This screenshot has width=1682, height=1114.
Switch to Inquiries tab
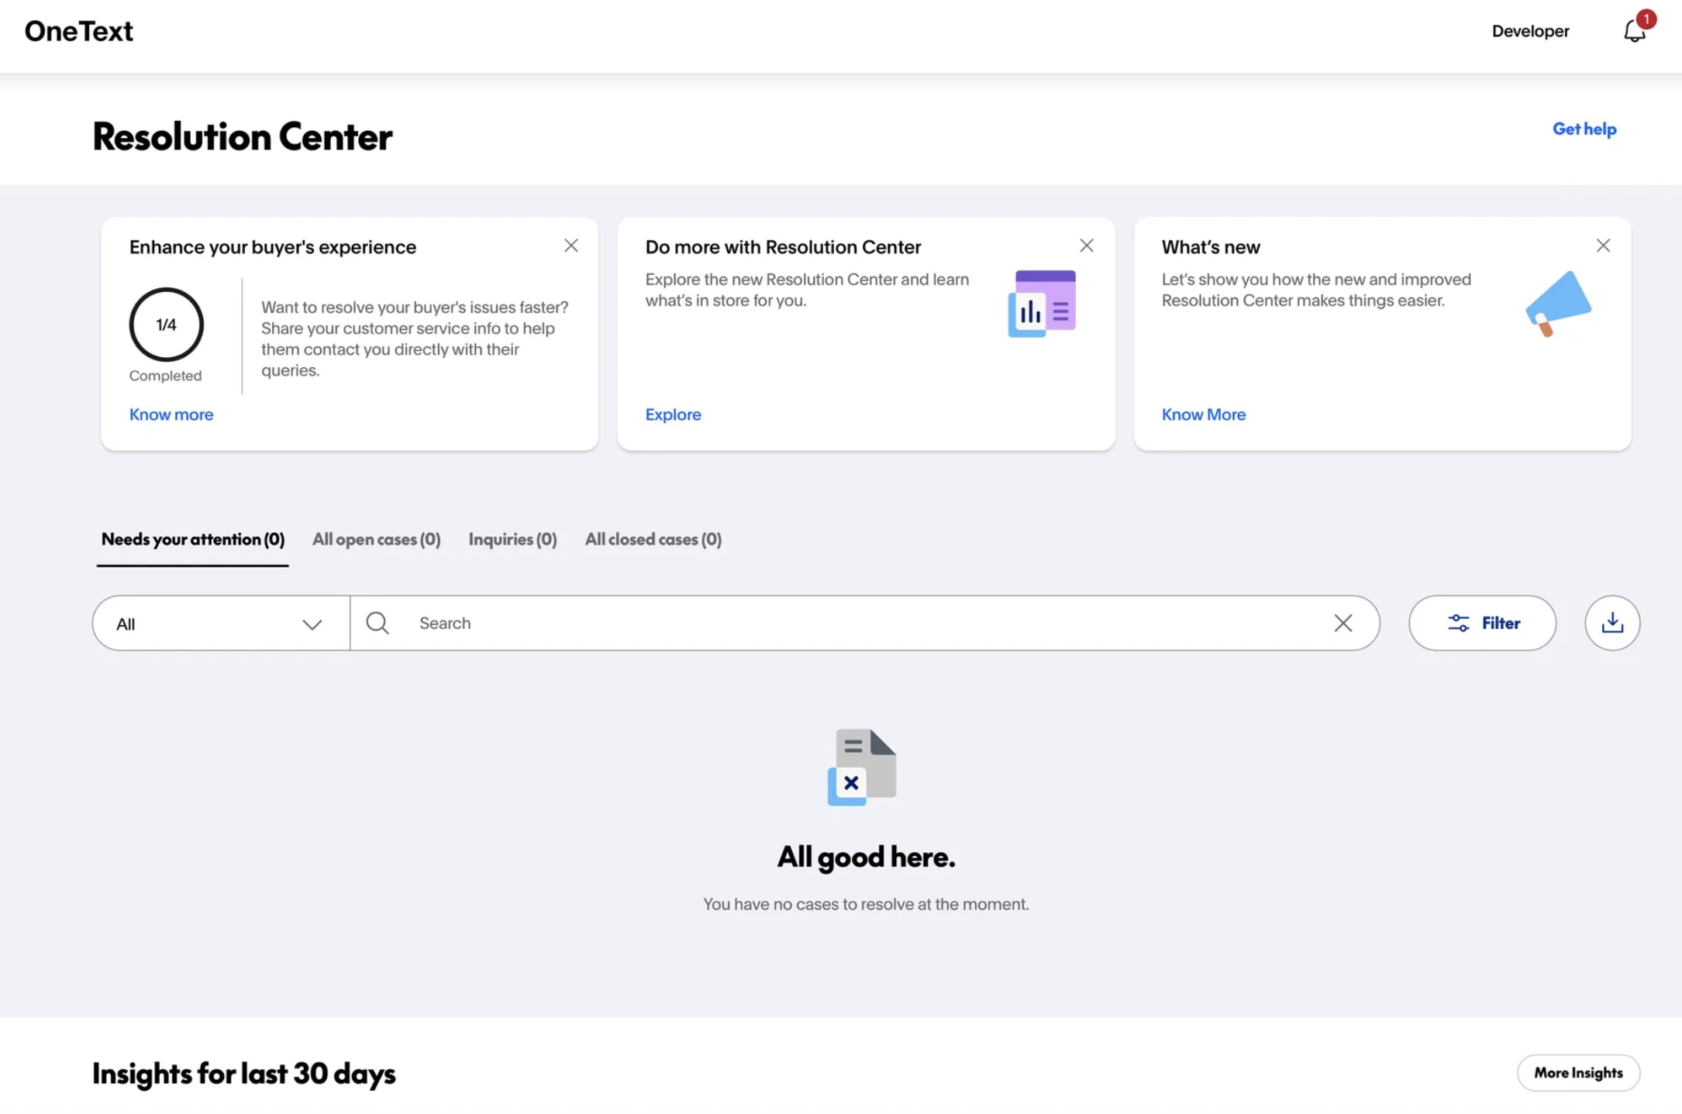512,539
